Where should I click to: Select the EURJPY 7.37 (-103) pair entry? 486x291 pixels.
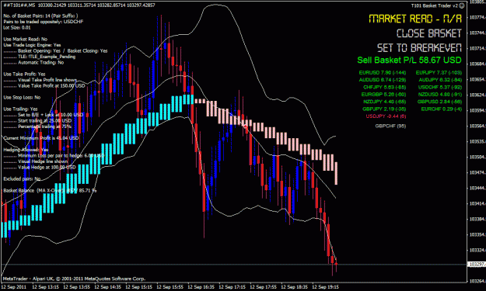[439, 73]
